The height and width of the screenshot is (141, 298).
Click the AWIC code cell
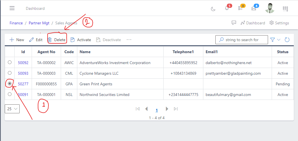click(69, 63)
